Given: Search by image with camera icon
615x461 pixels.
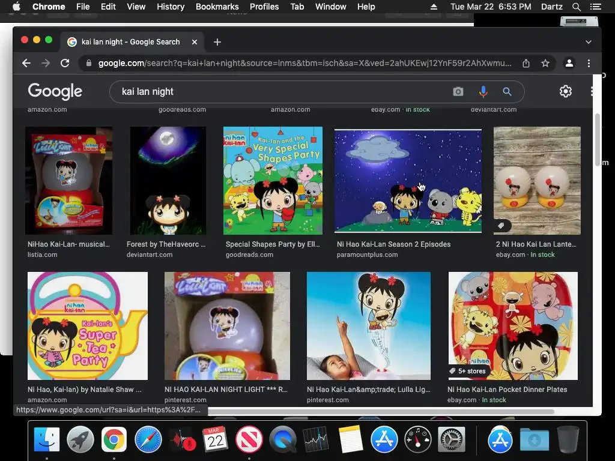Looking at the screenshot, I should click(458, 92).
